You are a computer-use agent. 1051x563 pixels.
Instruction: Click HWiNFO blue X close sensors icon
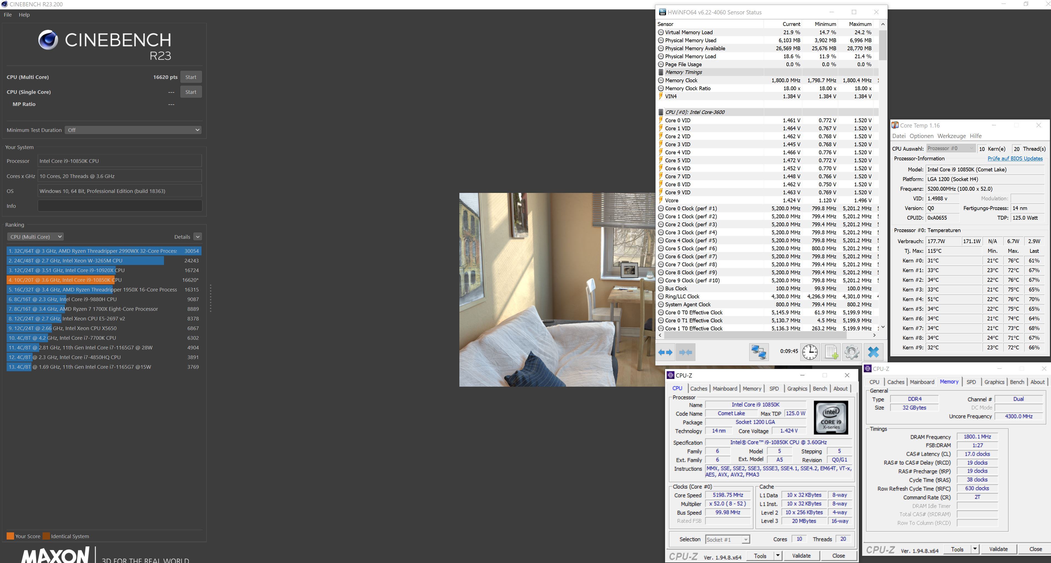tap(873, 352)
